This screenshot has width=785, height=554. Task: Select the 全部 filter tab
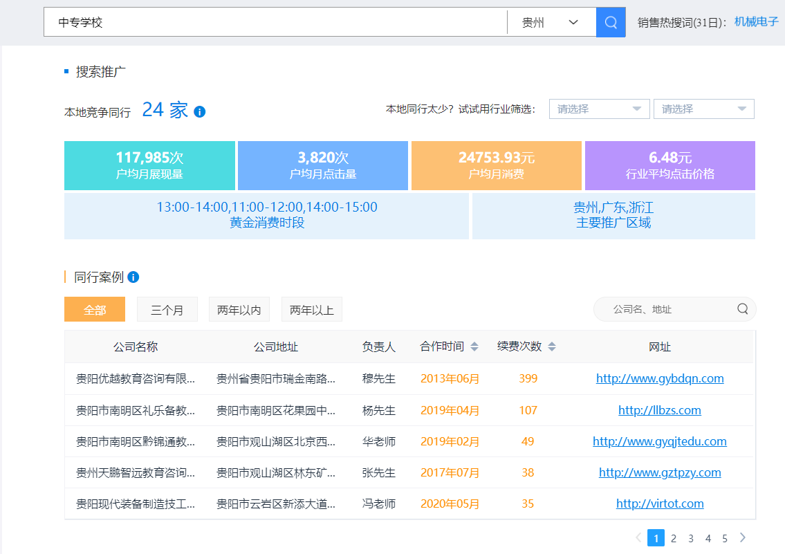[x=95, y=310]
